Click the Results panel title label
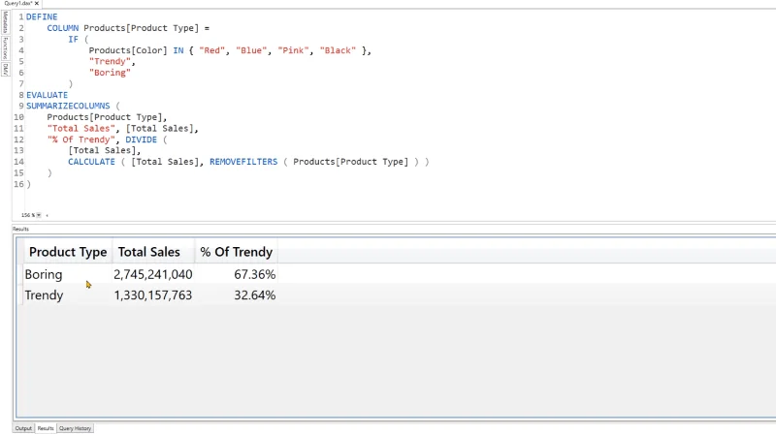Image resolution: width=776 pixels, height=434 pixels. pyautogui.click(x=20, y=229)
